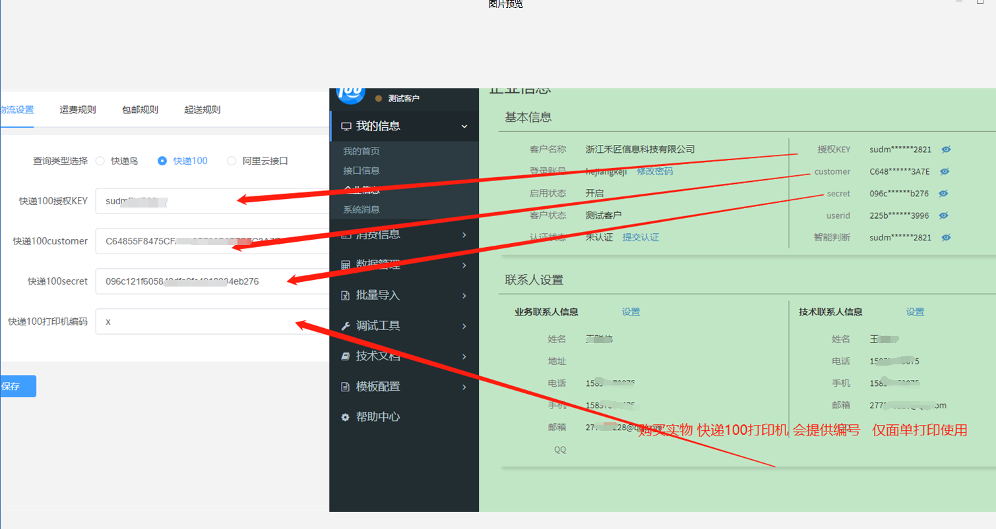
Task: Click the icon beside 消费信息 in sidebar
Action: coord(346,235)
